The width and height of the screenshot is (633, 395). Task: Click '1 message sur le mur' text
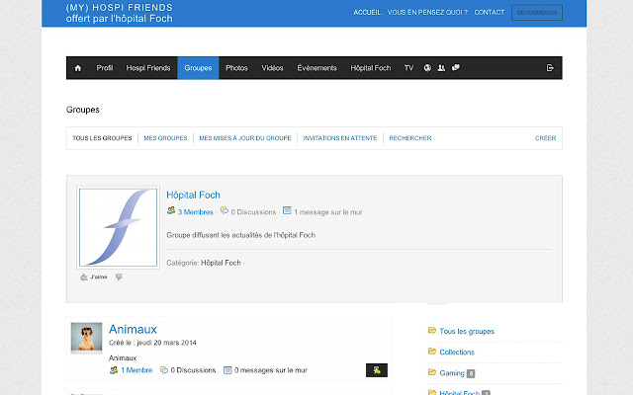click(328, 212)
